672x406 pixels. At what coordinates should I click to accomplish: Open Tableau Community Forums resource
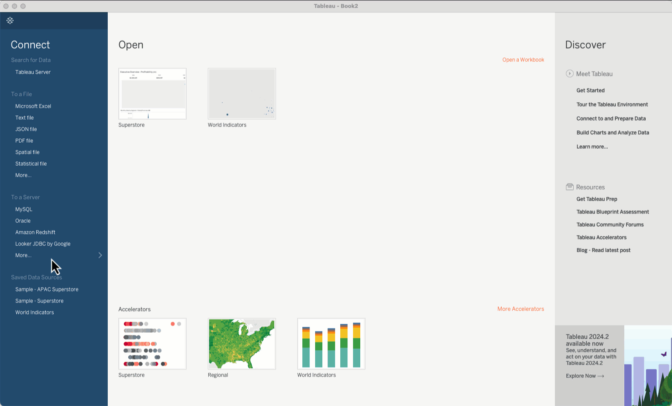(x=610, y=225)
